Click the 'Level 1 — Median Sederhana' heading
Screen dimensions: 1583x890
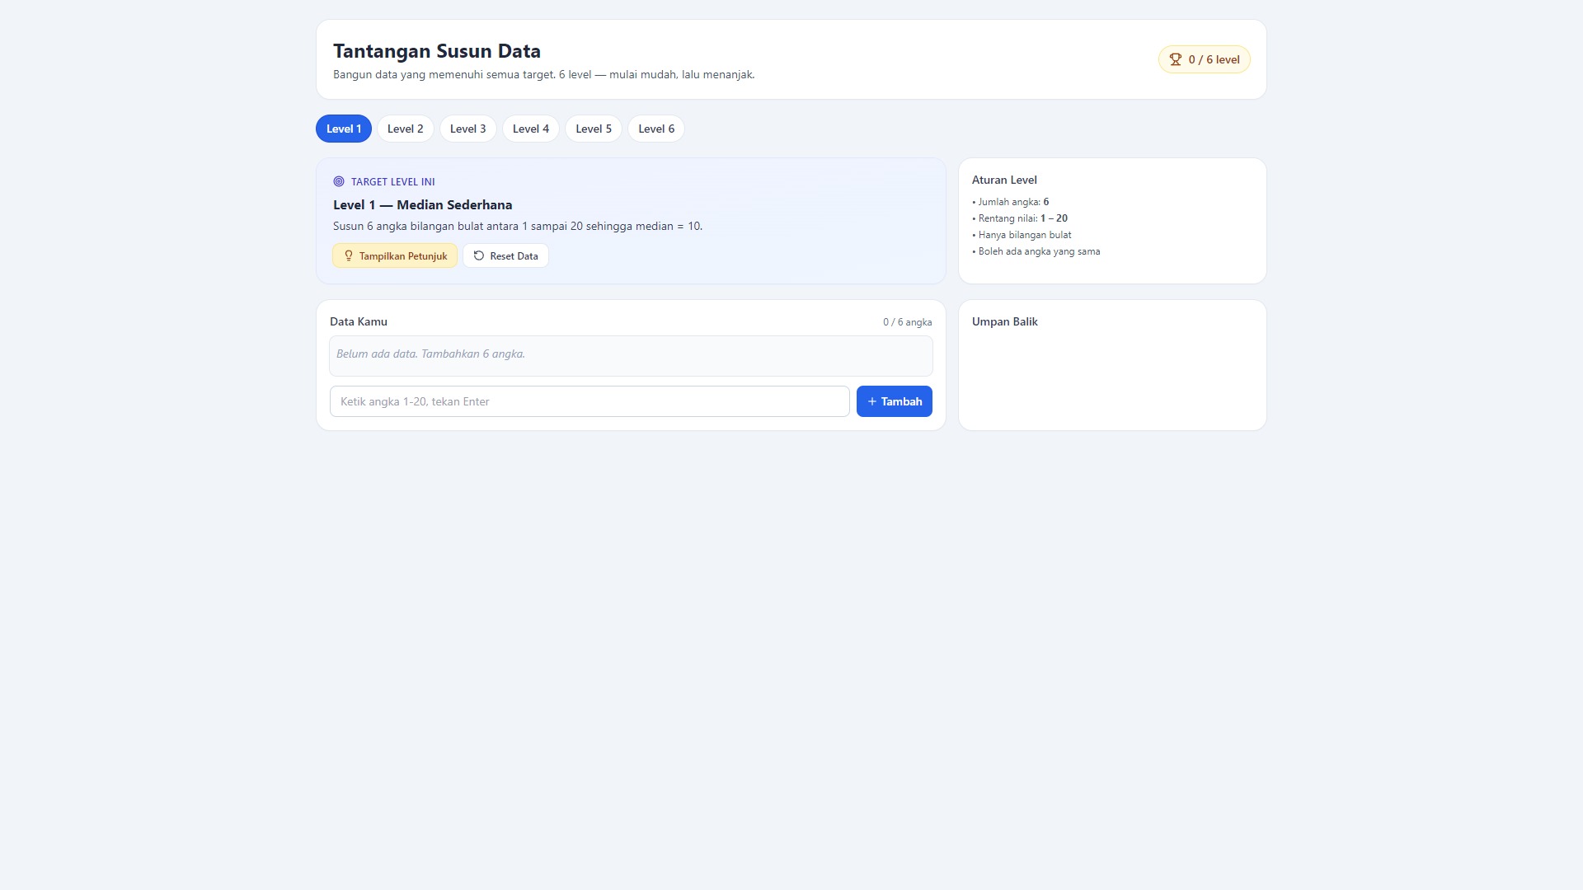point(423,205)
